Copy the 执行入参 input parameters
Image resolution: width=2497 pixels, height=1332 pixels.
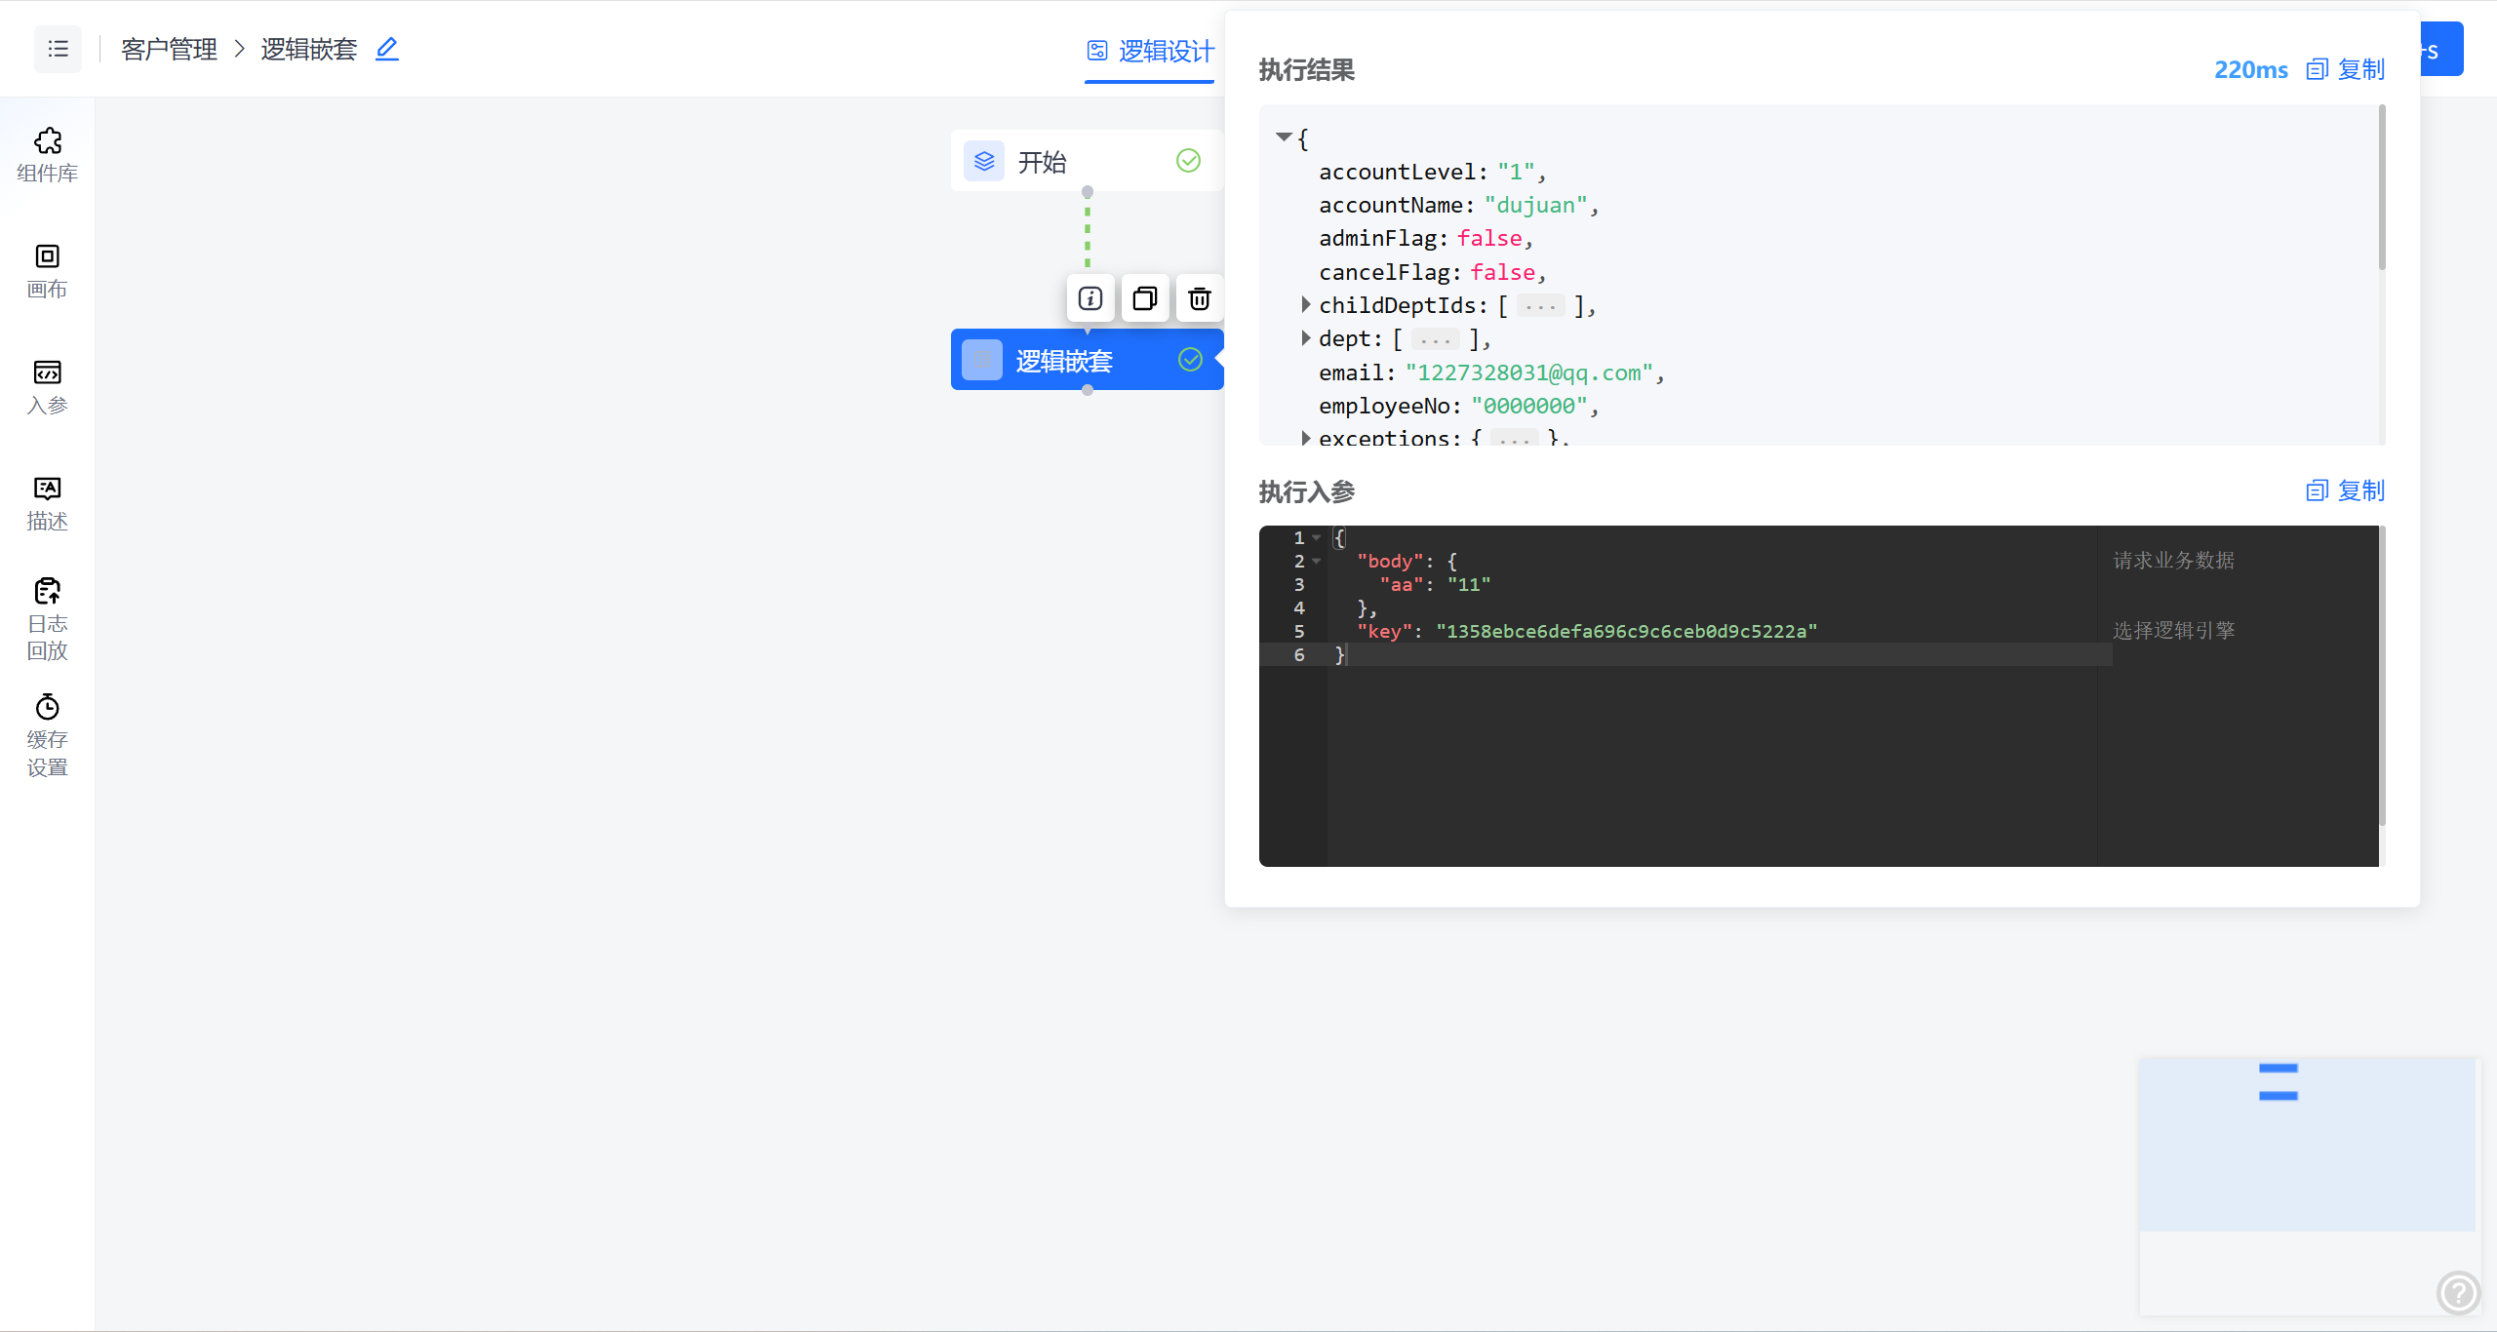[2345, 490]
